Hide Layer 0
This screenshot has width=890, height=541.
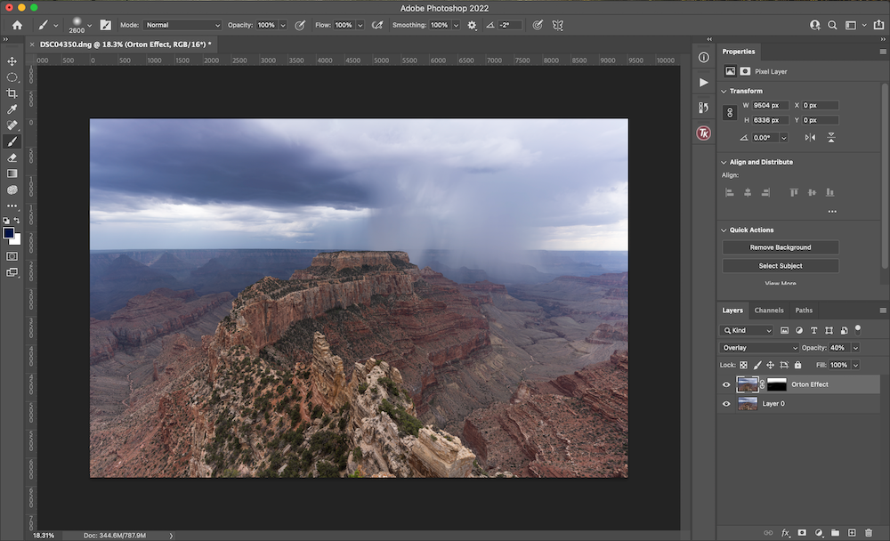[726, 403]
